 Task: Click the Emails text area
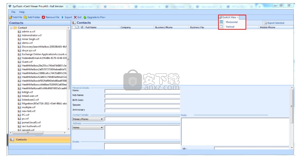tap(142, 146)
